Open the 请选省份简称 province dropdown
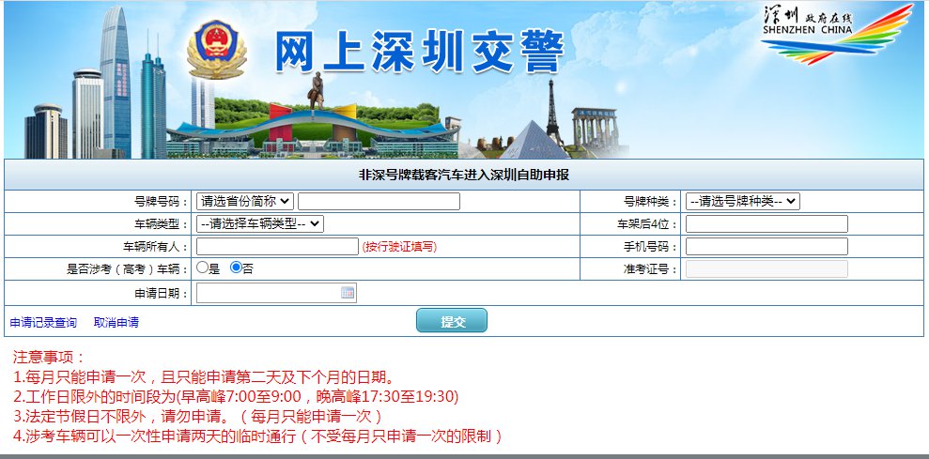 [x=244, y=201]
